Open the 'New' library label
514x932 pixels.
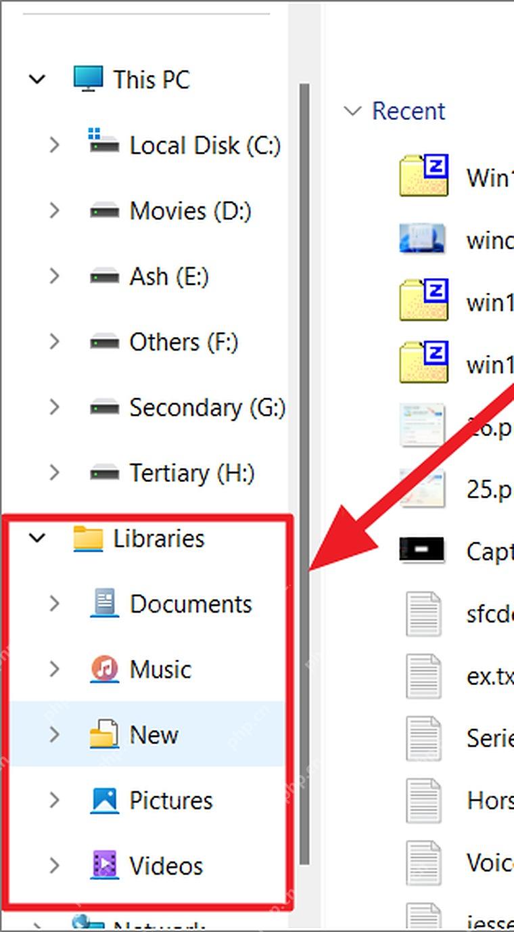[154, 735]
